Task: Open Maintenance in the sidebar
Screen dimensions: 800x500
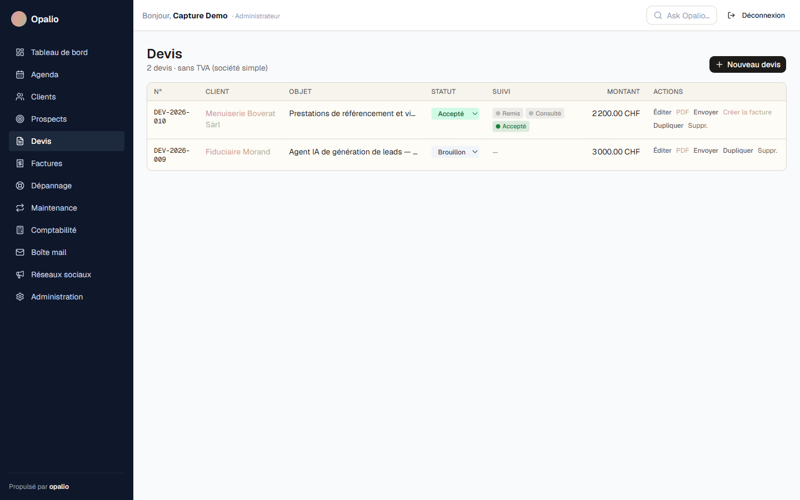Action: [67, 208]
